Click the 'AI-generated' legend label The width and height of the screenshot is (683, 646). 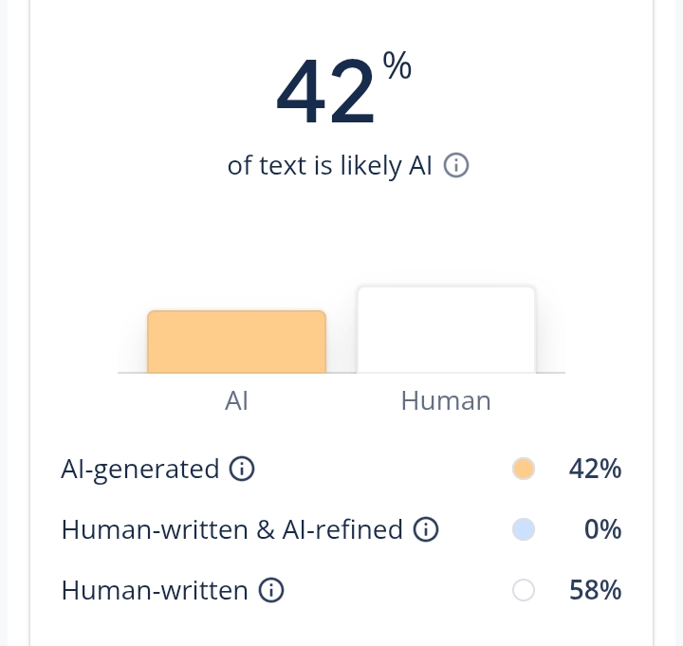[x=140, y=469]
